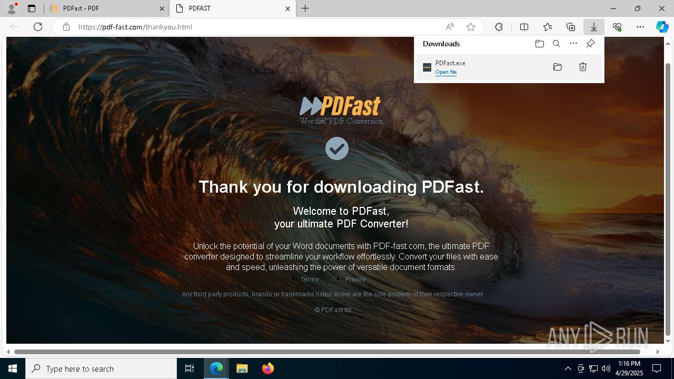This screenshot has height=379, width=674.
Task: Click the address bar URL
Action: pyautogui.click(x=135, y=27)
